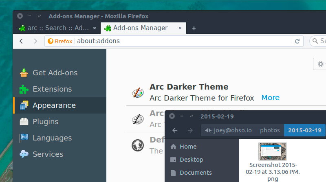326x182 pixels.
Task: Open the Screenshot 2015-02-19 thumbnail
Action: tap(272, 151)
